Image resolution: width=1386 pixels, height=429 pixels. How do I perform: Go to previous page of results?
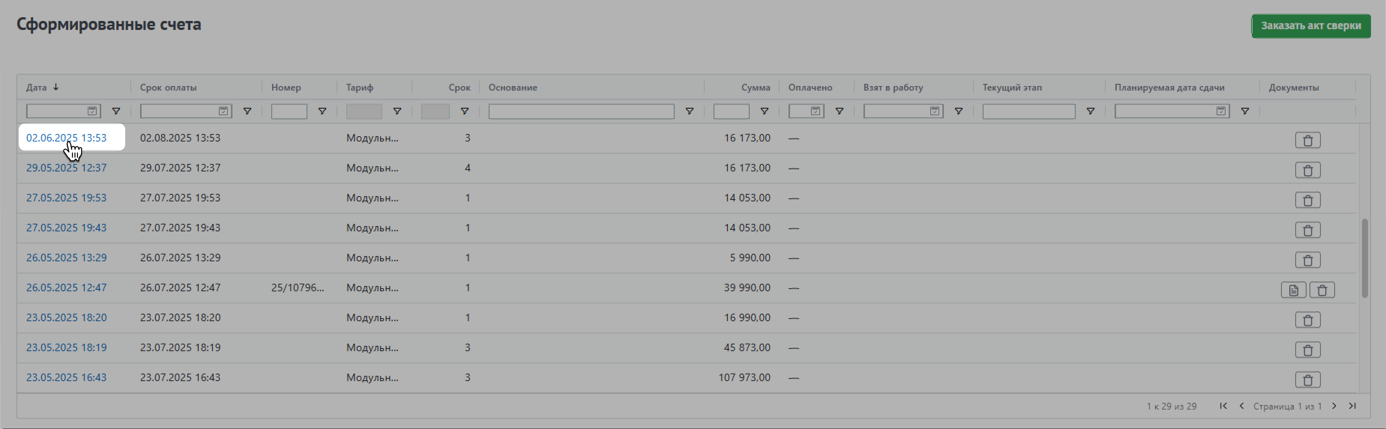(1241, 406)
